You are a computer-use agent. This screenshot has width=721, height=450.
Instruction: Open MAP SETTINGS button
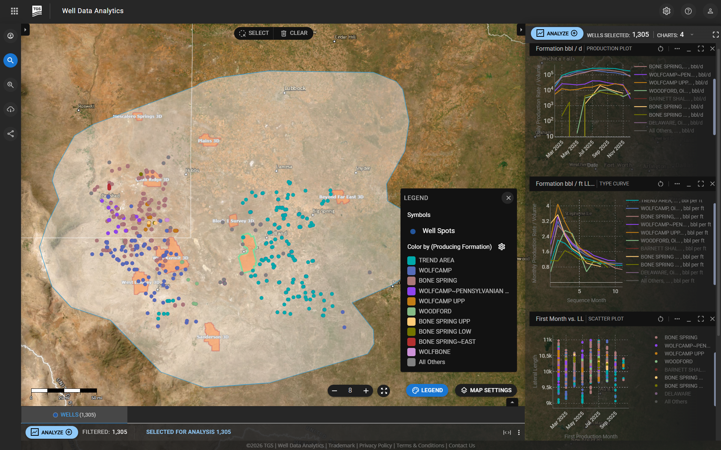click(486, 390)
